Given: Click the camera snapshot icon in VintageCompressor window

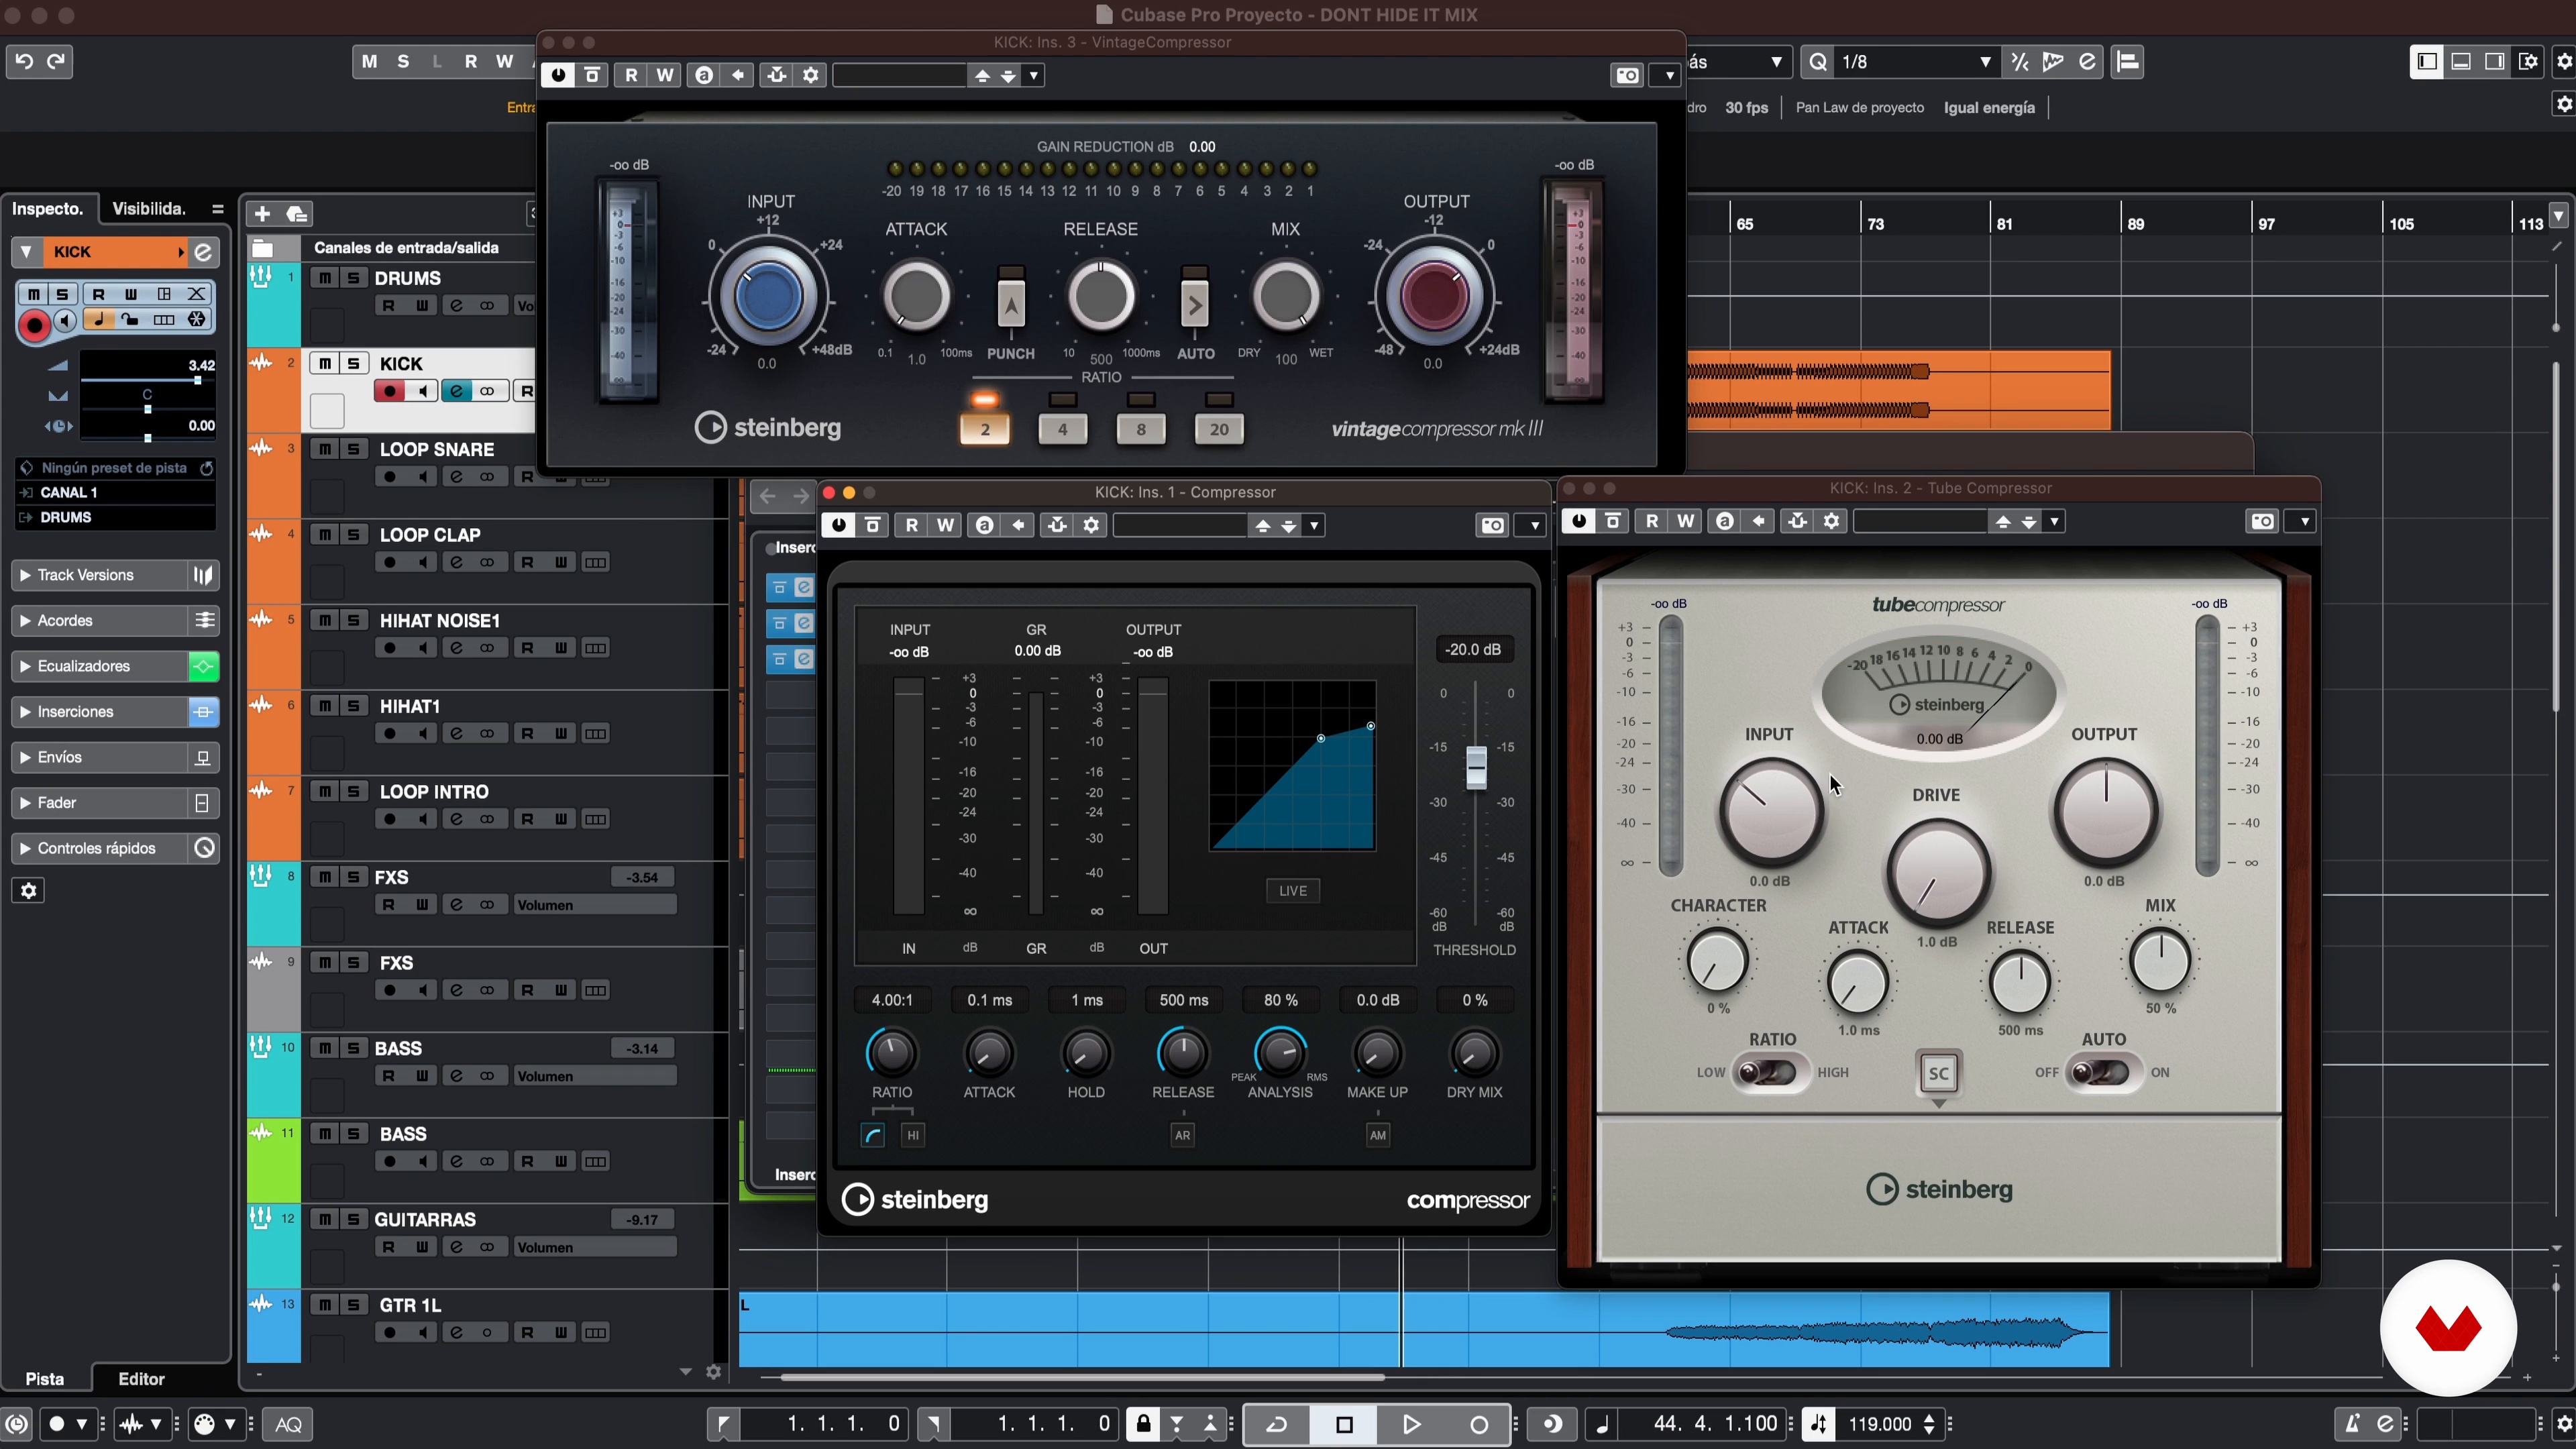Looking at the screenshot, I should point(1627,76).
